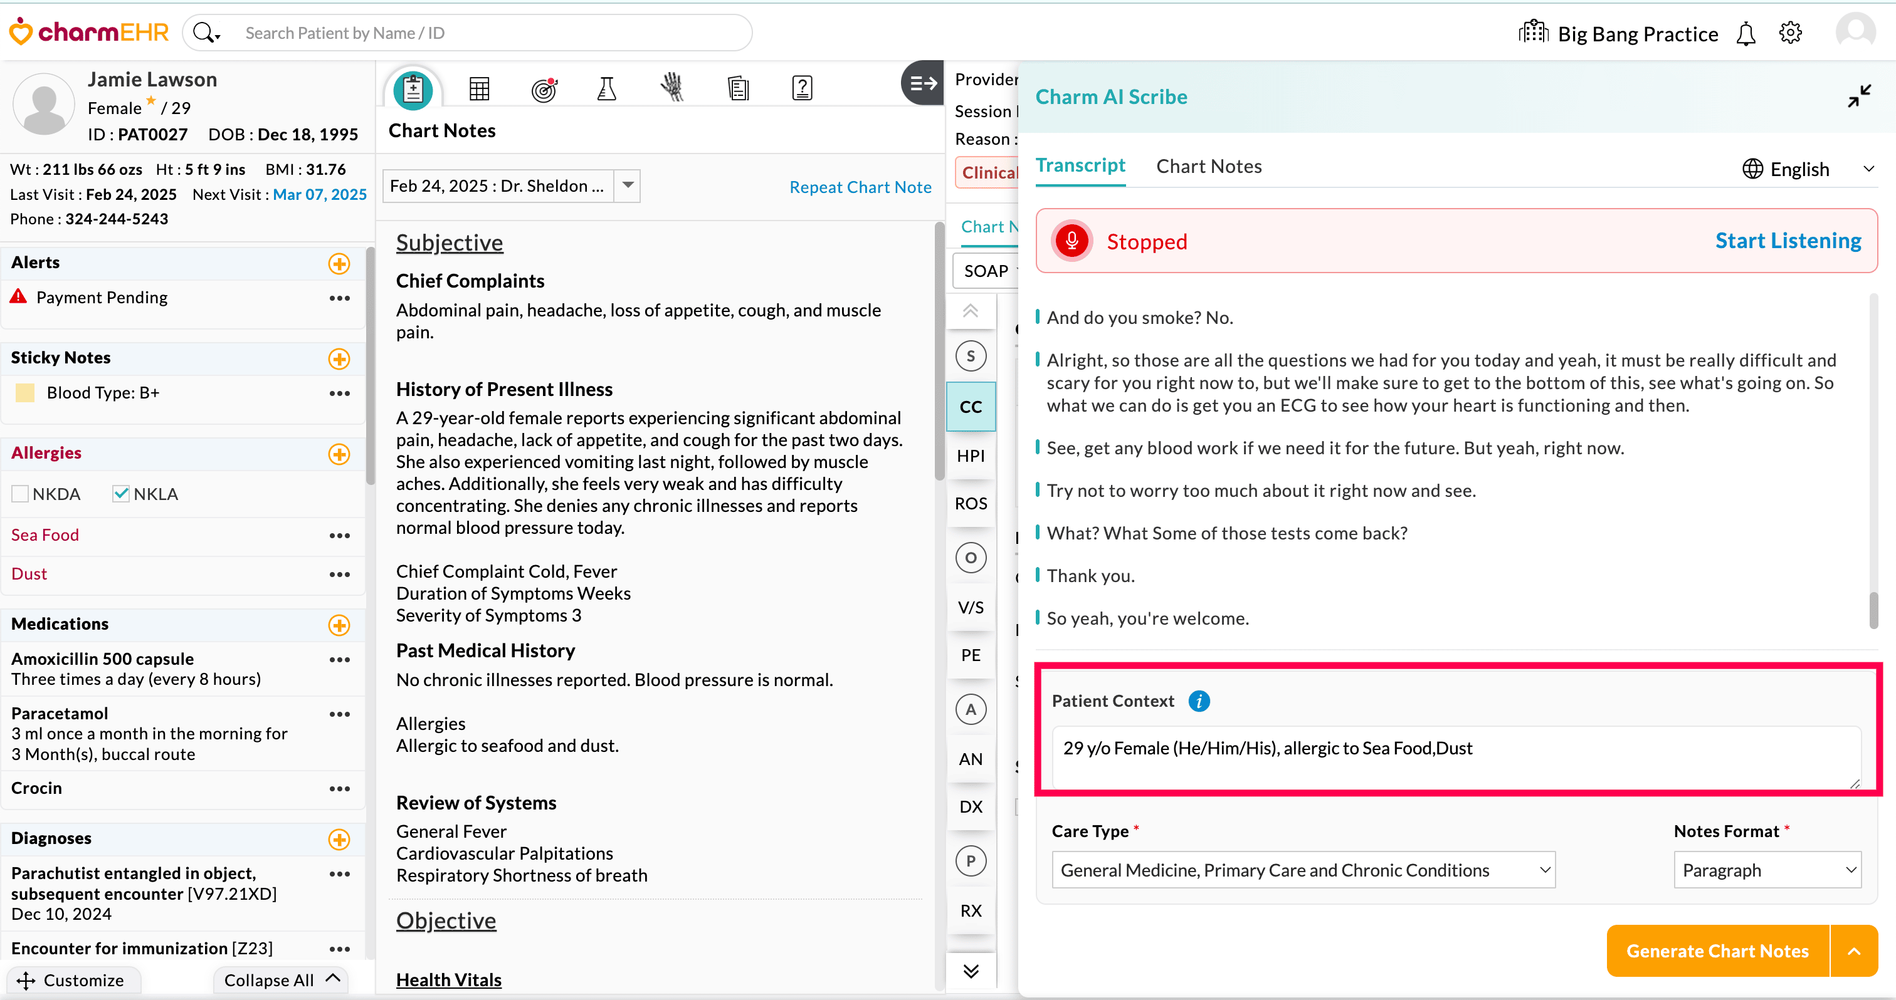
Task: Collapse the Charm AI Scribe panel
Action: click(1858, 96)
